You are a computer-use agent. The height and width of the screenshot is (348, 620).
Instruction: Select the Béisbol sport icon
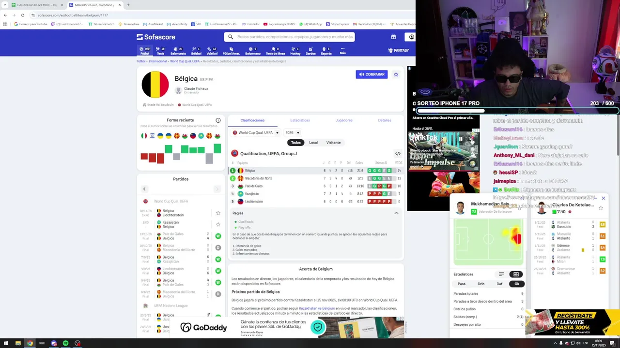[196, 51]
